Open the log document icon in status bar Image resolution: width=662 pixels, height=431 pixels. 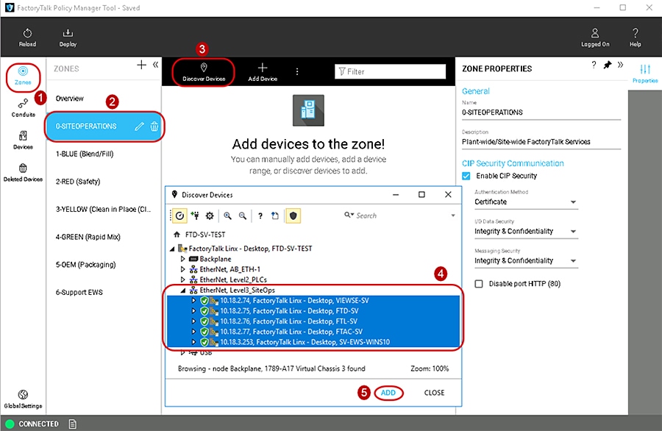coord(72,424)
